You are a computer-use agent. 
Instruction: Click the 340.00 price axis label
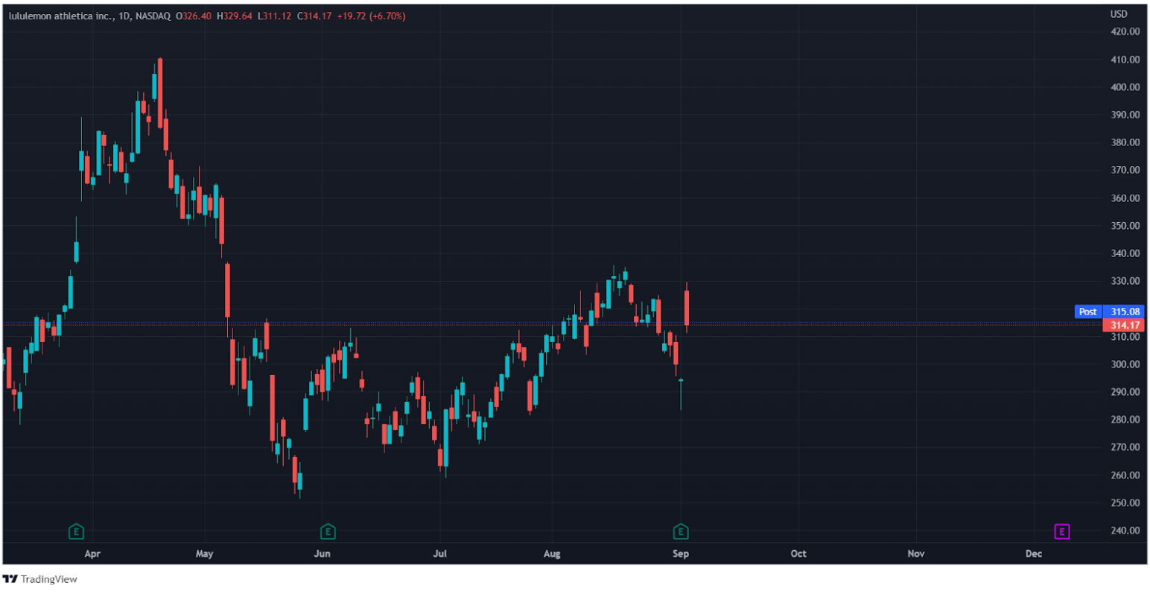(x=1125, y=253)
